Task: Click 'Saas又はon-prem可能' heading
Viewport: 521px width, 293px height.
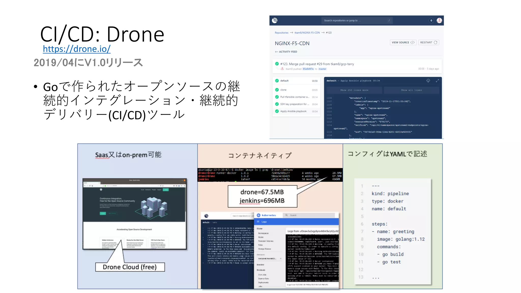Action: 128,155
